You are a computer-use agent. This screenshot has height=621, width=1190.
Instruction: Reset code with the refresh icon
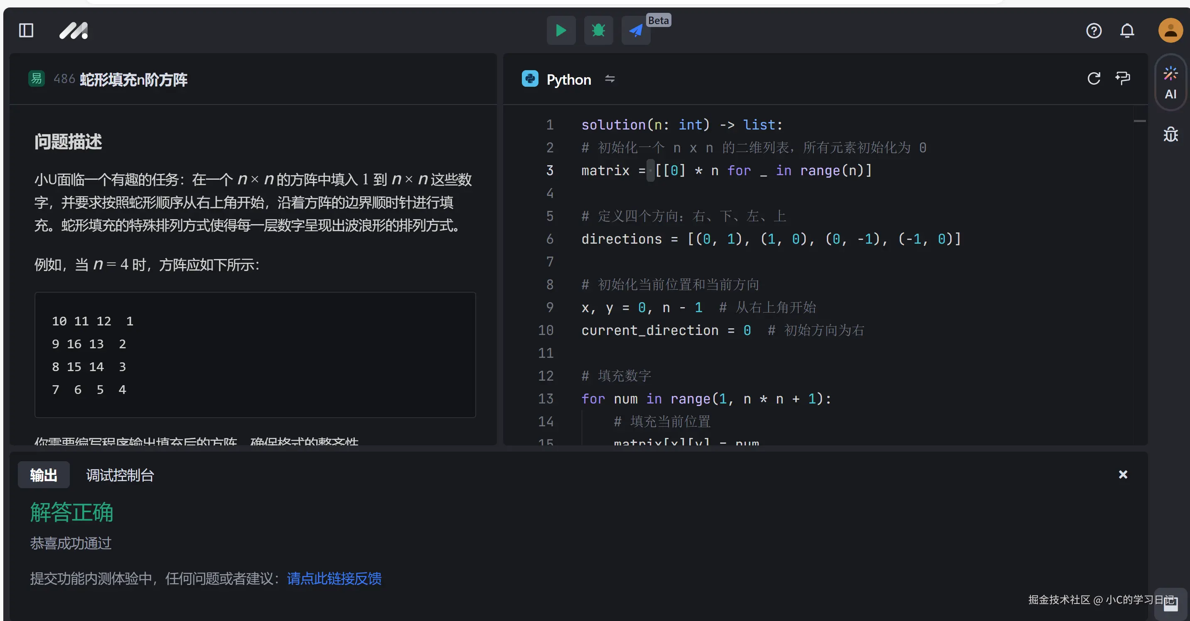click(x=1094, y=78)
